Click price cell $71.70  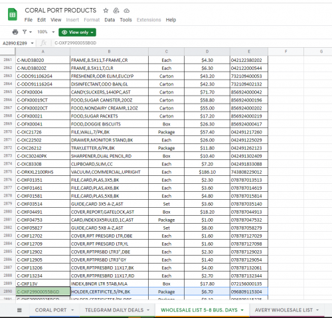207,92
